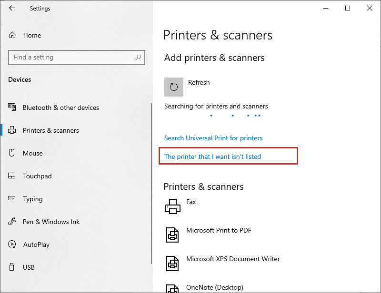The width and height of the screenshot is (381, 293).
Task: Click the Typing keyboard icon
Action: coord(11,198)
